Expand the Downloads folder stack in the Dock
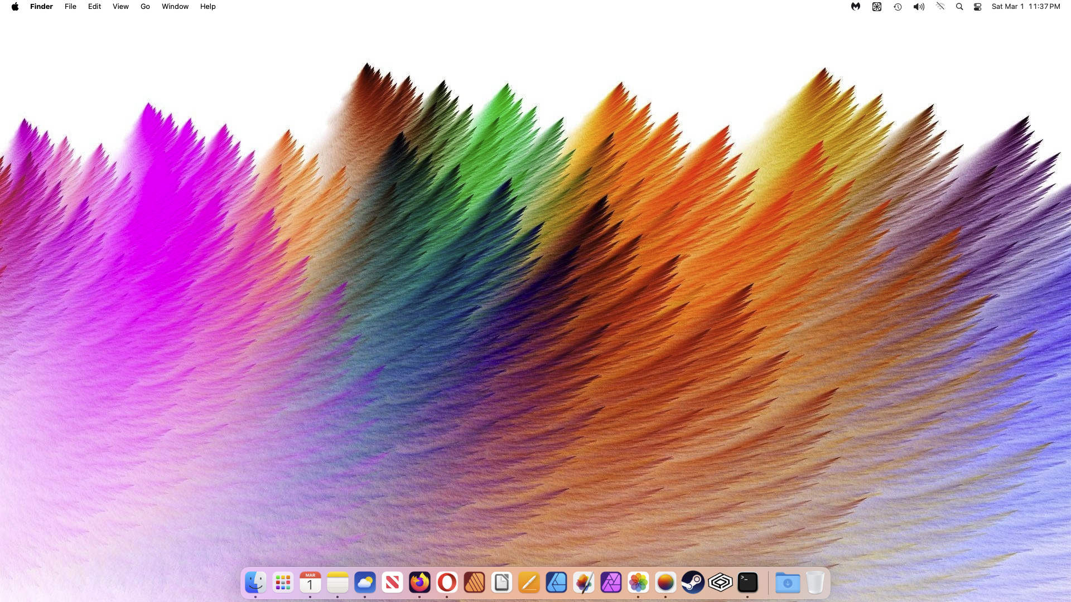The image size is (1071, 602). pos(787,583)
